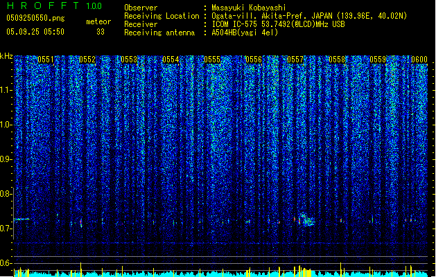The height and width of the screenshot is (277, 436).
Task: Click the Receiving antenna label
Action: point(159,33)
